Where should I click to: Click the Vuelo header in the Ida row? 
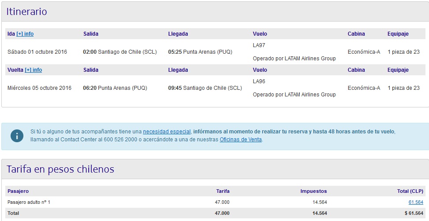pyautogui.click(x=260, y=34)
